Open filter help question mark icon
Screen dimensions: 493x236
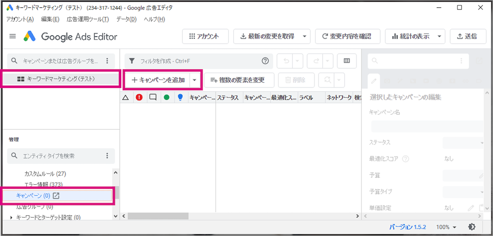[265, 61]
